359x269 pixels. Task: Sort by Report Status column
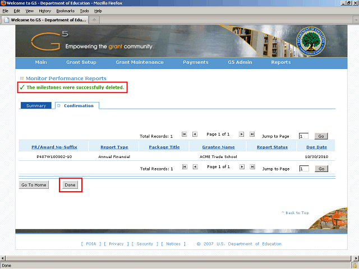click(x=272, y=147)
